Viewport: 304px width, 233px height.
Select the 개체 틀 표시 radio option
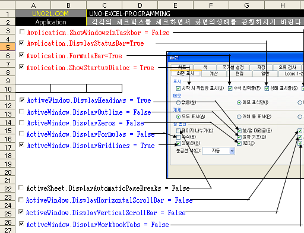(239, 116)
